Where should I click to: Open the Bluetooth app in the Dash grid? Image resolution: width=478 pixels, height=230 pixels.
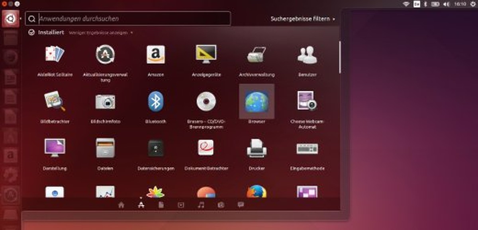point(155,101)
